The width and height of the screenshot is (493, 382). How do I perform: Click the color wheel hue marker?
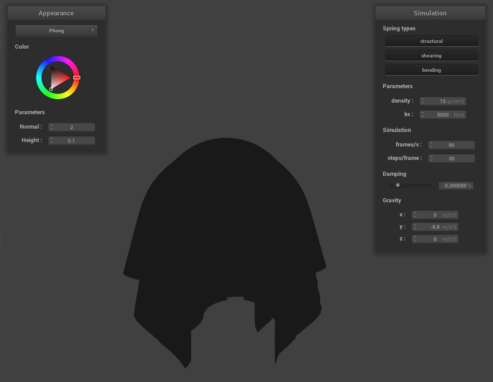point(77,78)
